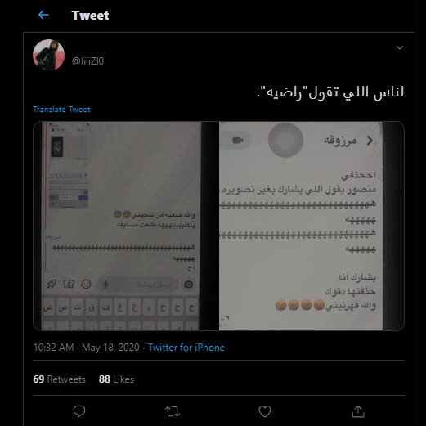Go back using the arrow icon
Screen dimensions: 426x426
coord(43,15)
